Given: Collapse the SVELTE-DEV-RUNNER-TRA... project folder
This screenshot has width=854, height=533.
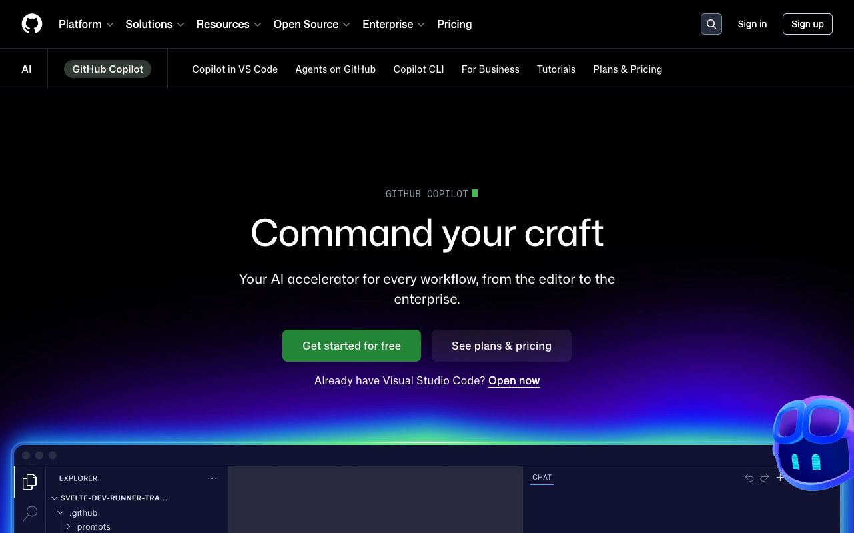Looking at the screenshot, I should [109, 498].
